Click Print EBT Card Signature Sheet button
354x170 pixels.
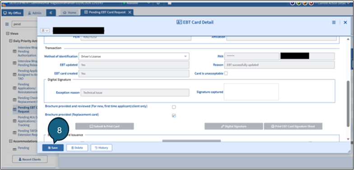click(x=293, y=126)
